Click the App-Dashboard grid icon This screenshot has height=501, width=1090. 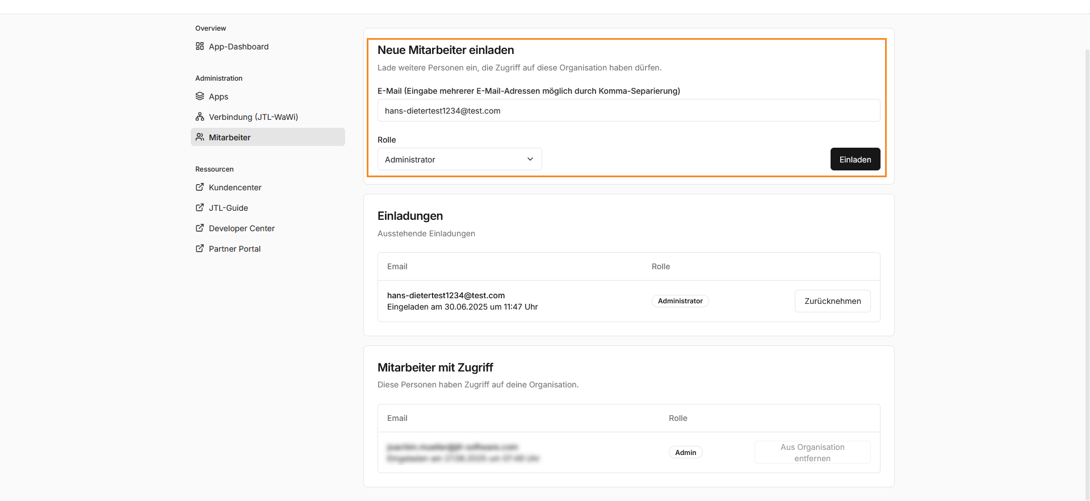[x=200, y=47]
